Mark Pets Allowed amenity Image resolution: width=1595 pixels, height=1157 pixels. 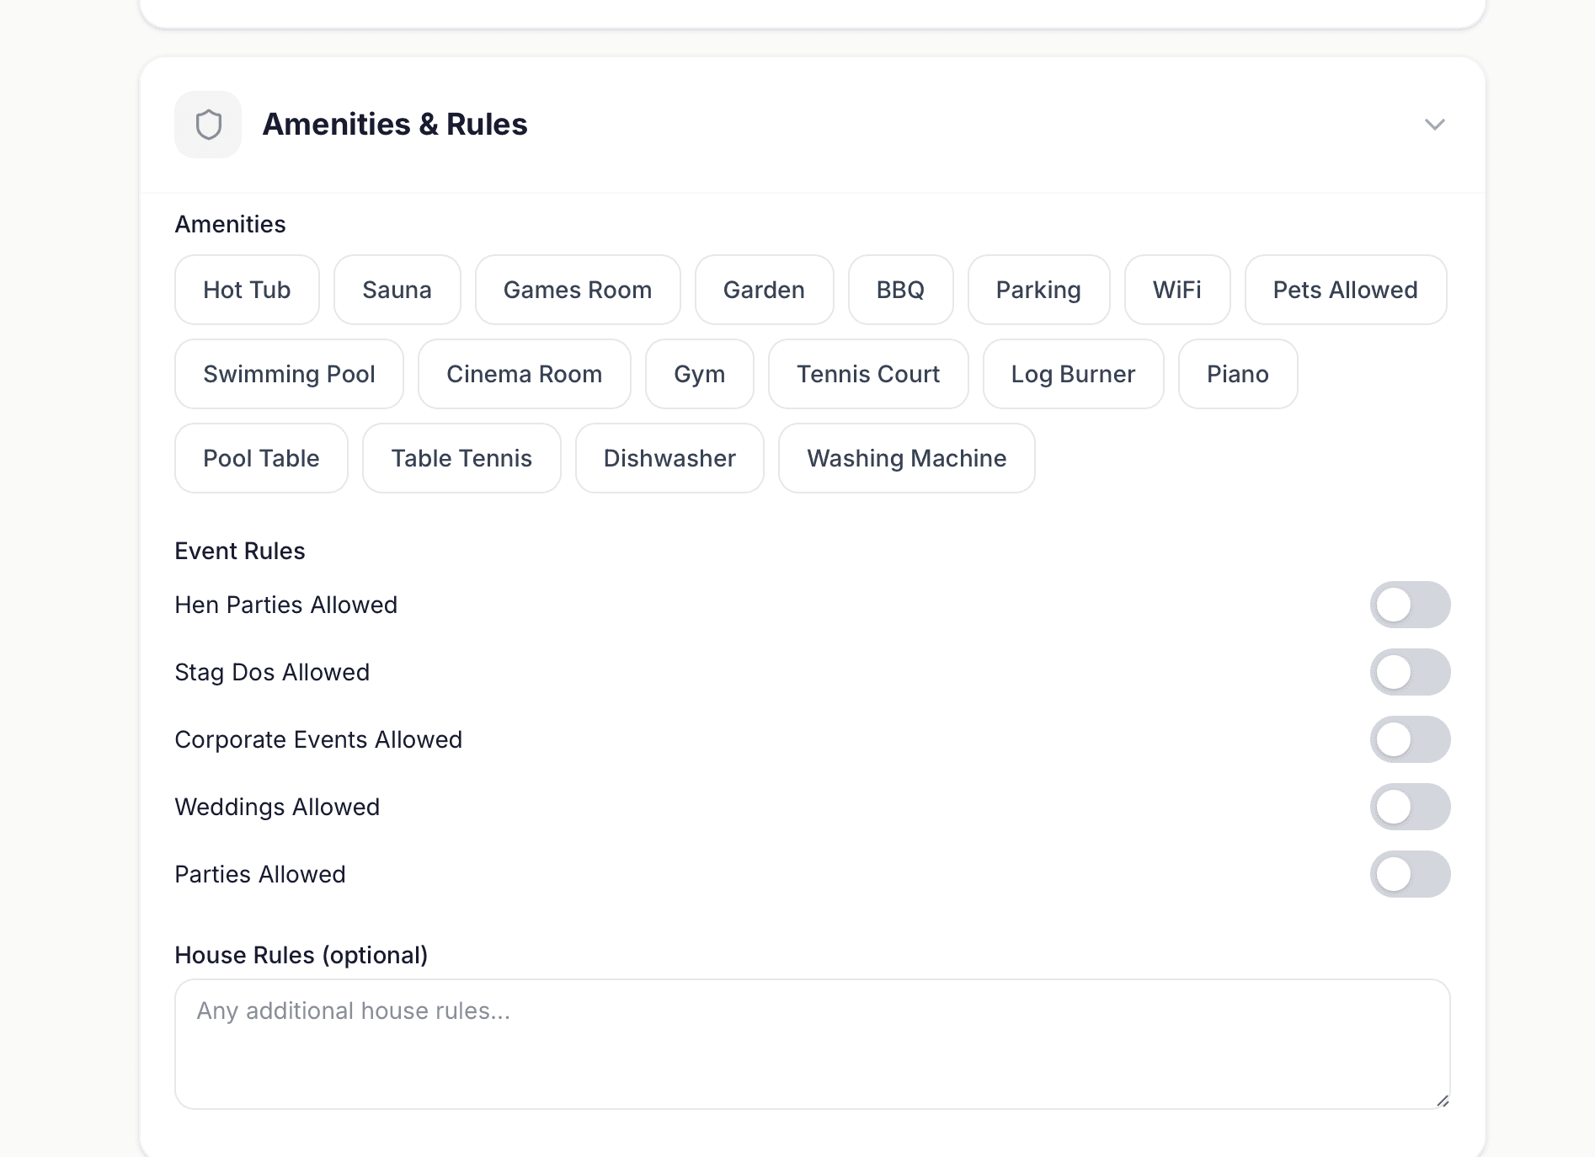coord(1345,290)
